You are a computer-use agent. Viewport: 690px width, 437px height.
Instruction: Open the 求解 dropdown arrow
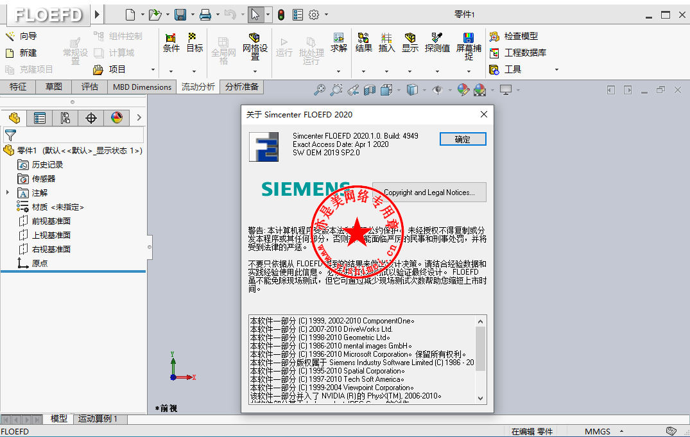pos(338,71)
